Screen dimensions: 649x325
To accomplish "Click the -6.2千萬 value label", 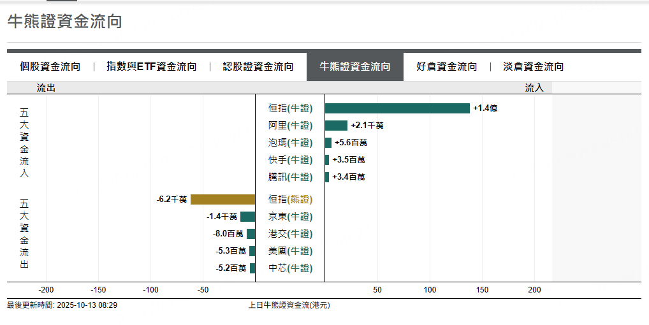I will [x=171, y=199].
